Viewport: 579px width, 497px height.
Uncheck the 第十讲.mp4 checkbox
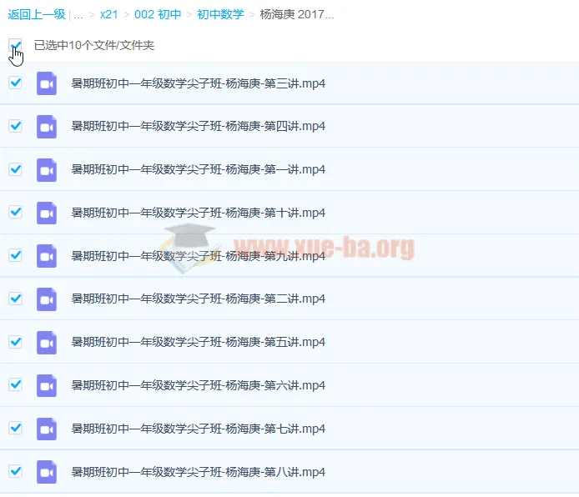(15, 212)
